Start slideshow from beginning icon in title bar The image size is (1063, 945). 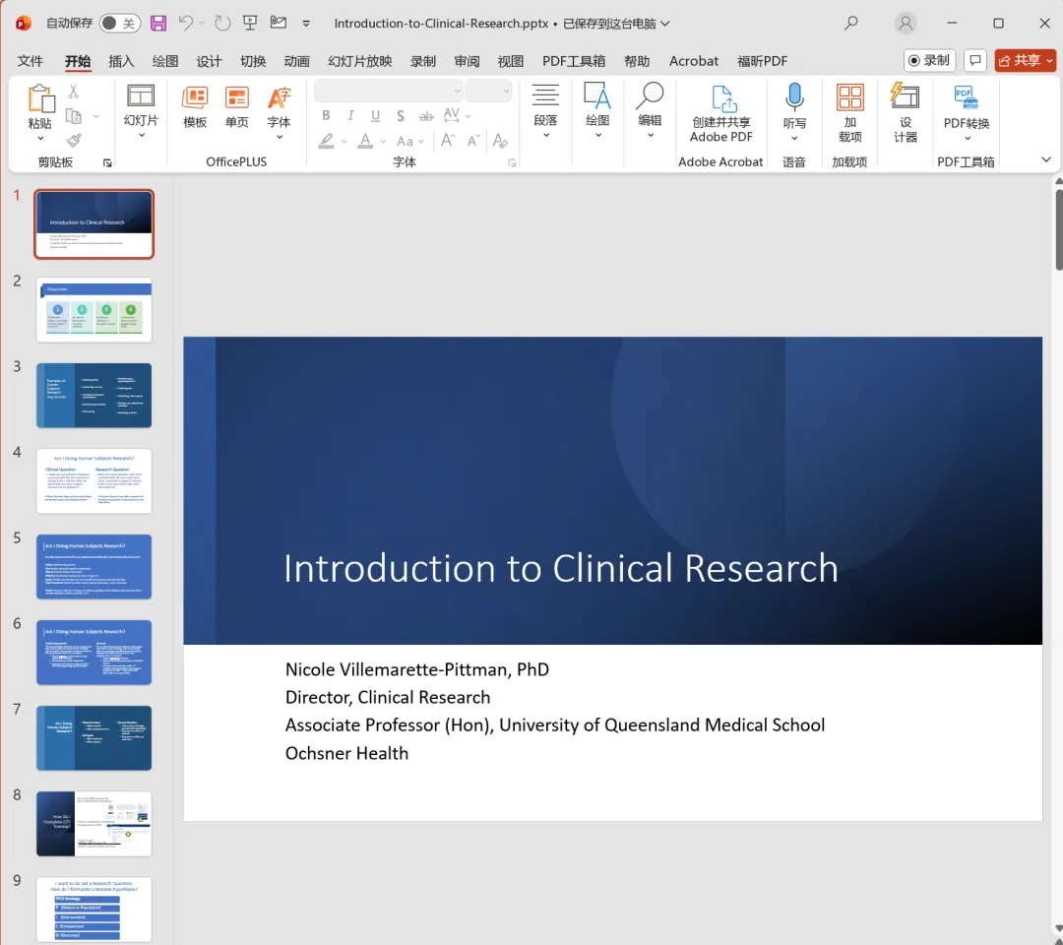coord(250,23)
